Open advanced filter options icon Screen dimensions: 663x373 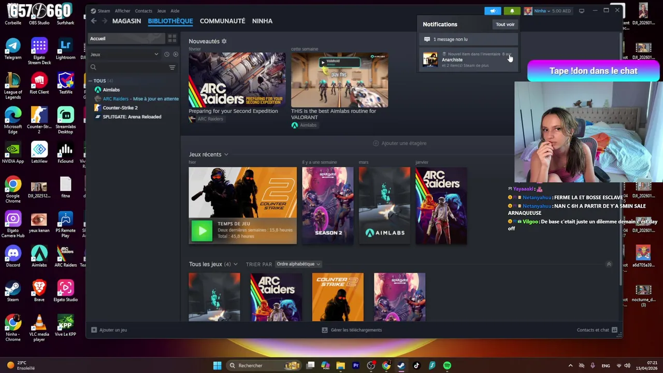[172, 67]
